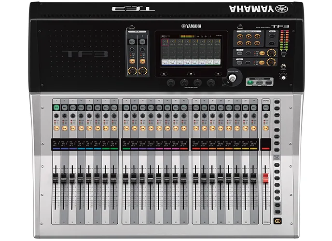Tap the AUX 9/10 Sends On Fader key
This screenshot has width=332, height=241.
[277, 165]
